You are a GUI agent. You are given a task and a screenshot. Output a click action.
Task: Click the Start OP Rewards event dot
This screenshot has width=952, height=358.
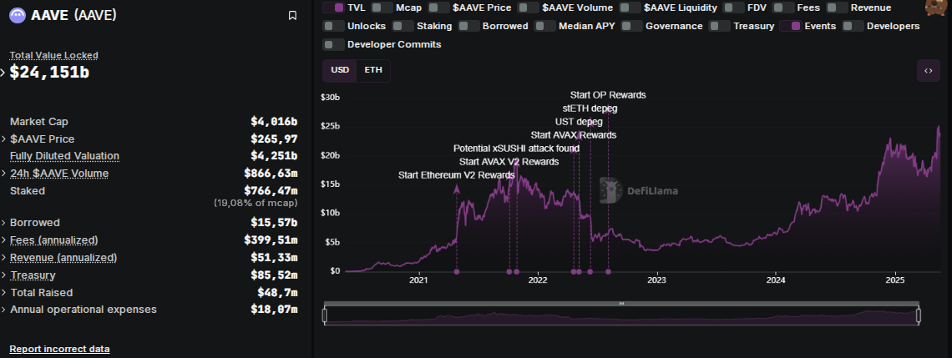point(608,272)
